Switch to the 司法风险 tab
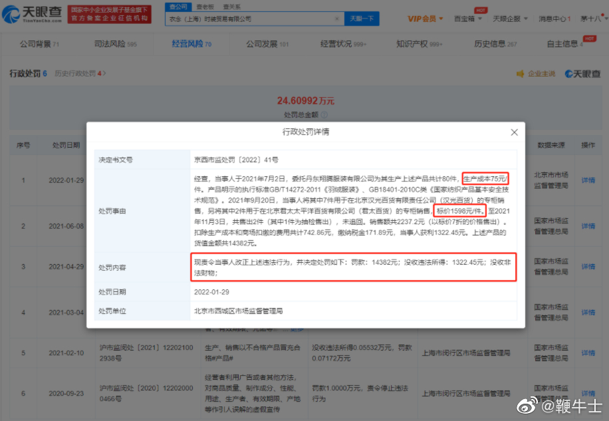This screenshot has height=421, width=609. [x=116, y=44]
